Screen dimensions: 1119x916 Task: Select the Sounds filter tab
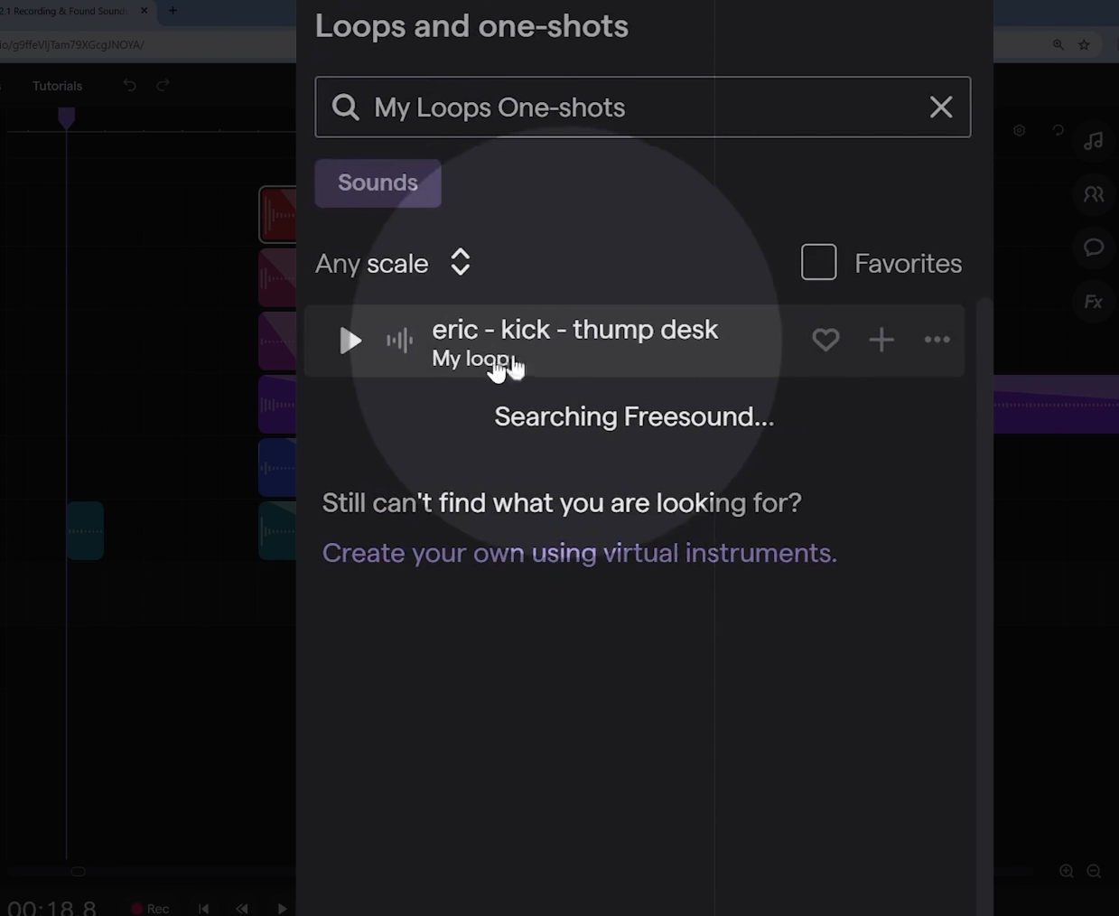point(378,182)
